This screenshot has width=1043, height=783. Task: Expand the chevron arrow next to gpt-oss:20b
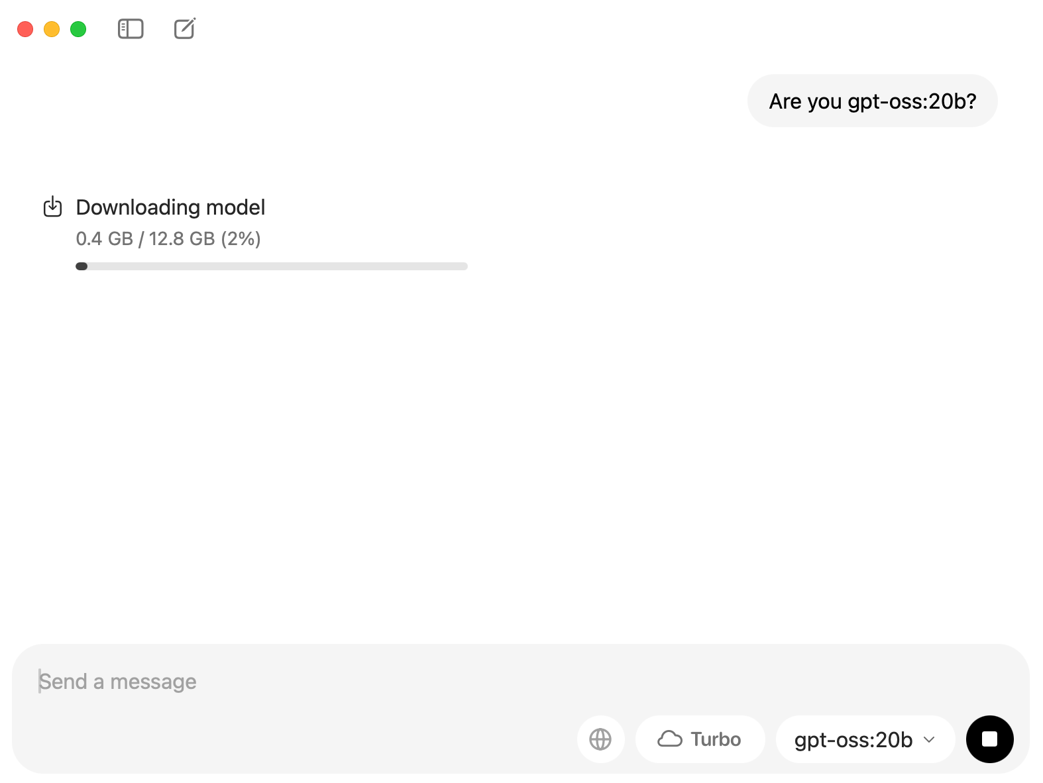pos(929,739)
